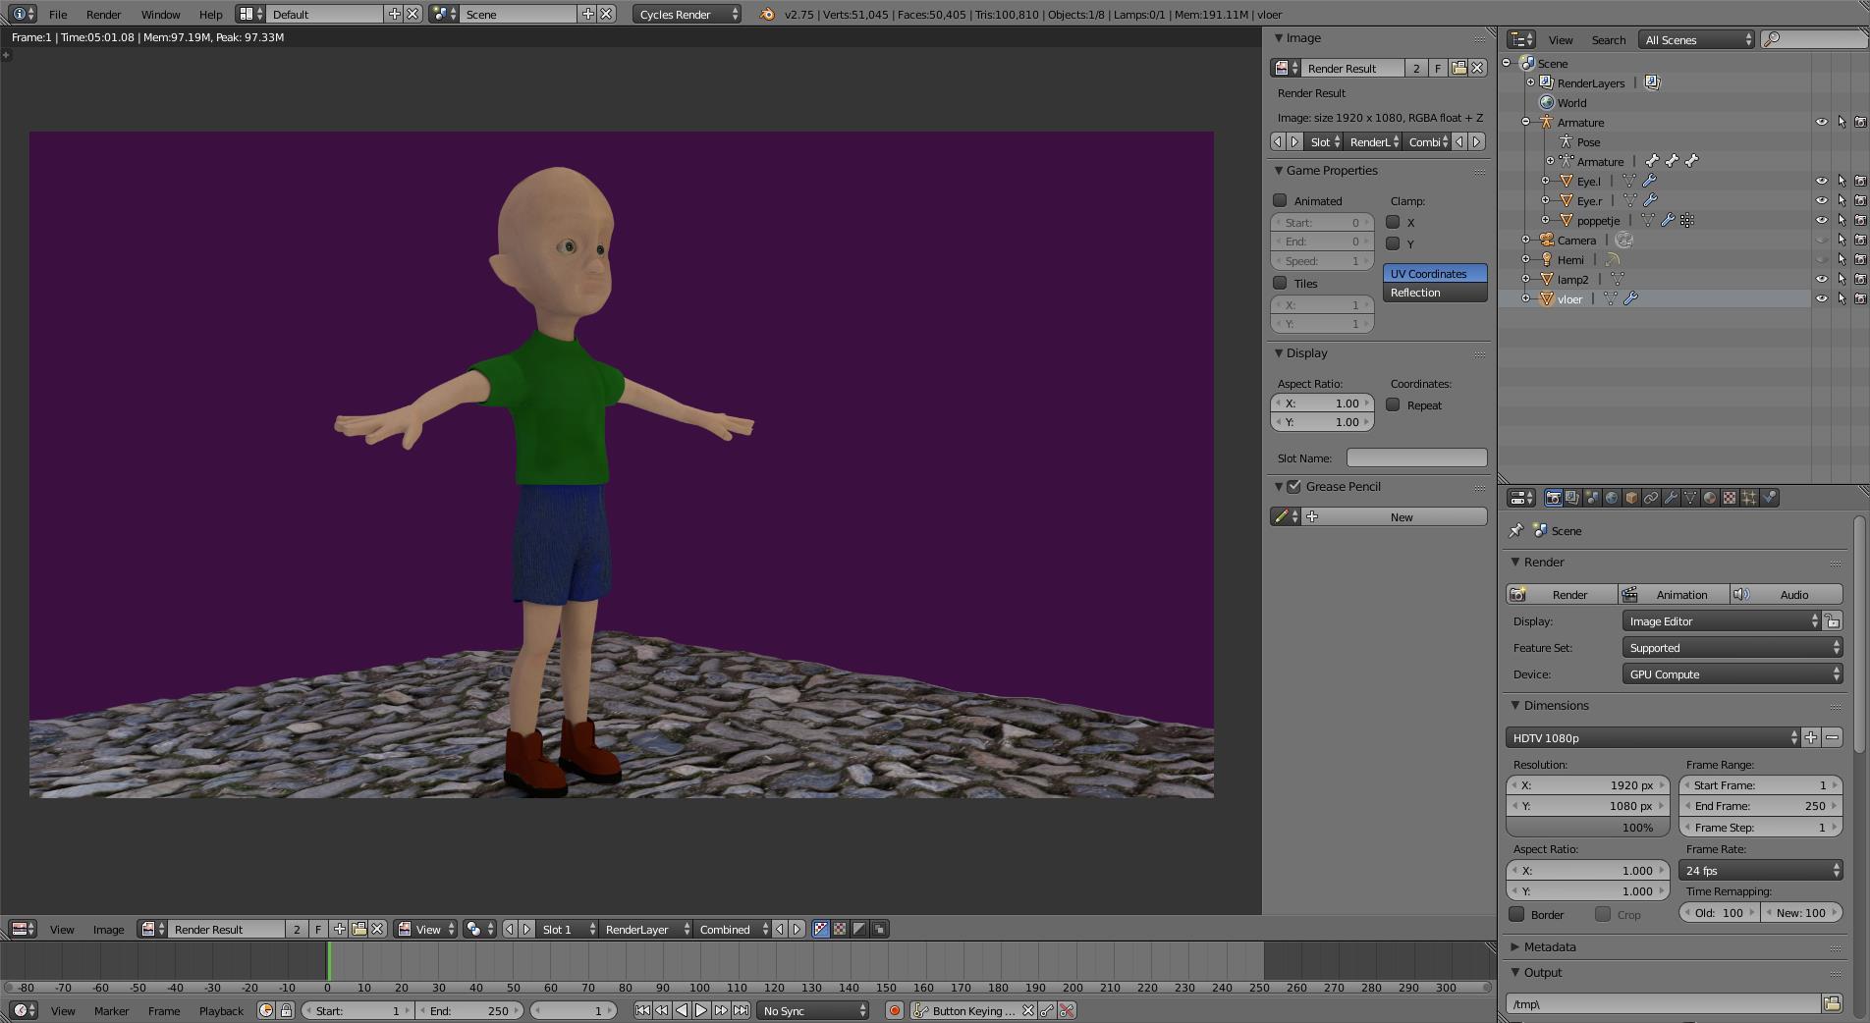
Task: Open the Device dropdown showing GPU Compute
Action: pyautogui.click(x=1732, y=674)
